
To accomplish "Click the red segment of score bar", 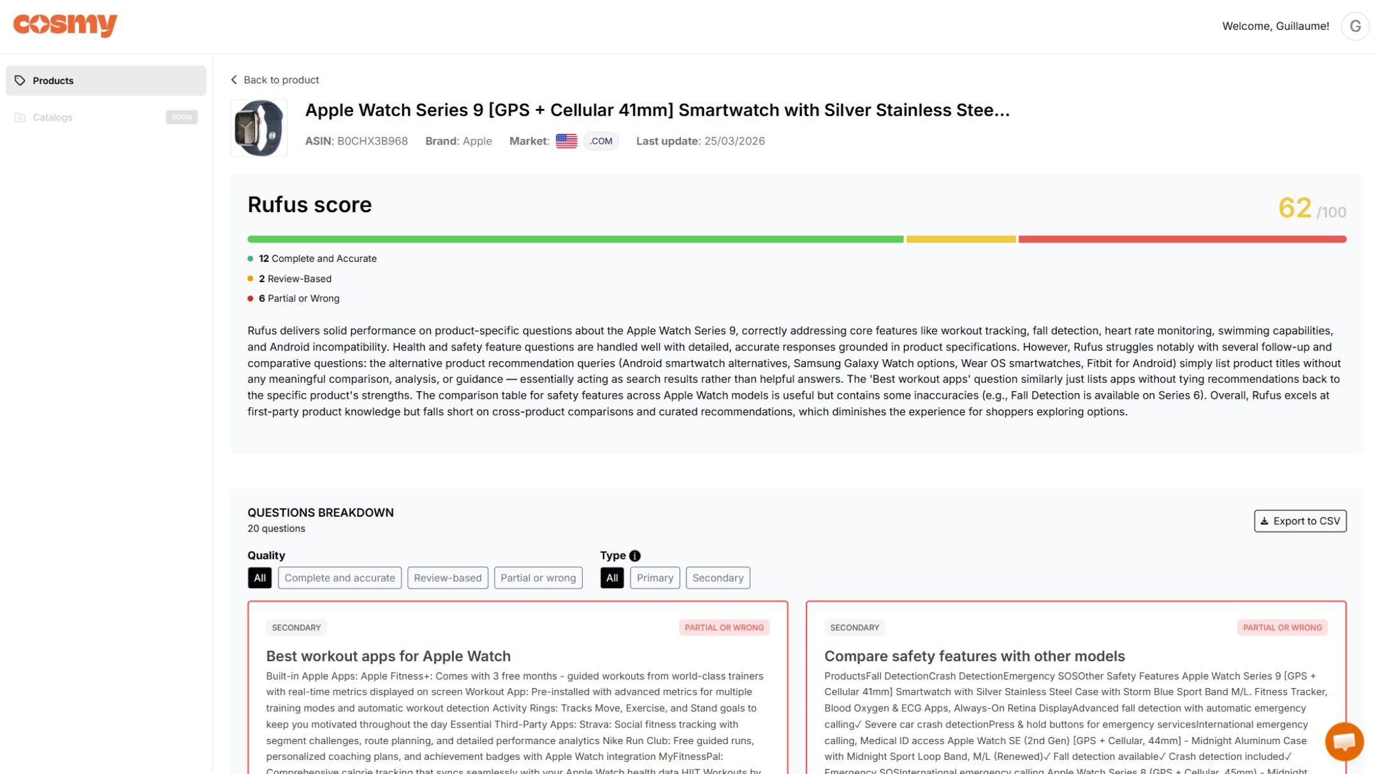I will pos(1182,240).
